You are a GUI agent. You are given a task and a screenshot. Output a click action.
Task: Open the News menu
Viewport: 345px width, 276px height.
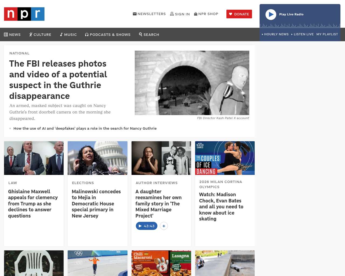12,34
